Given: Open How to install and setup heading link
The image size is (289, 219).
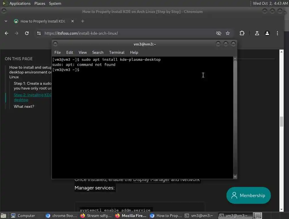Looking at the screenshot, I should tap(30, 72).
